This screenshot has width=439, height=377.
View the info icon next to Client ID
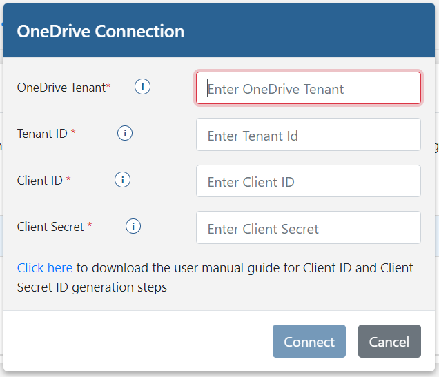pos(122,180)
